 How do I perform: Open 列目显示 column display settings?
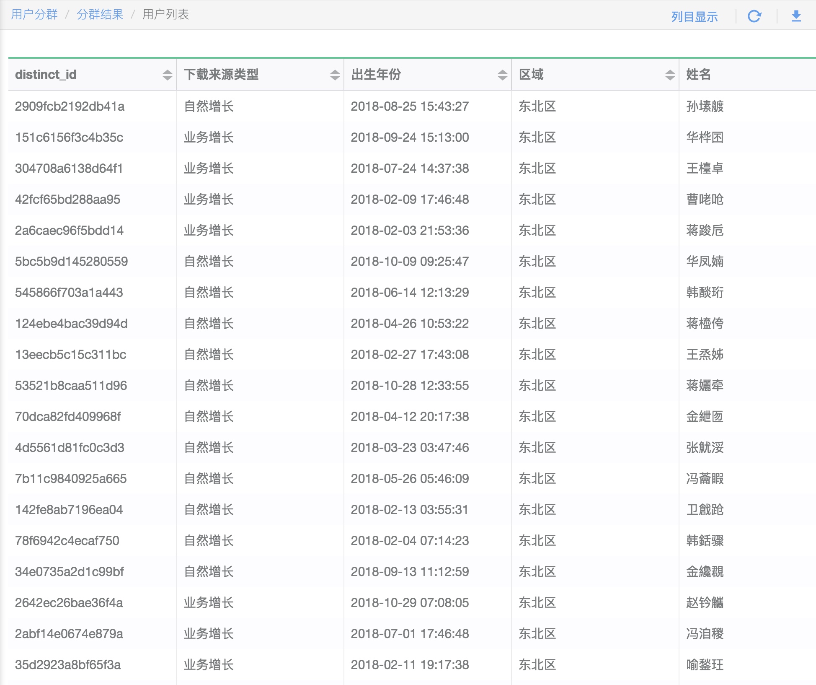(x=695, y=17)
